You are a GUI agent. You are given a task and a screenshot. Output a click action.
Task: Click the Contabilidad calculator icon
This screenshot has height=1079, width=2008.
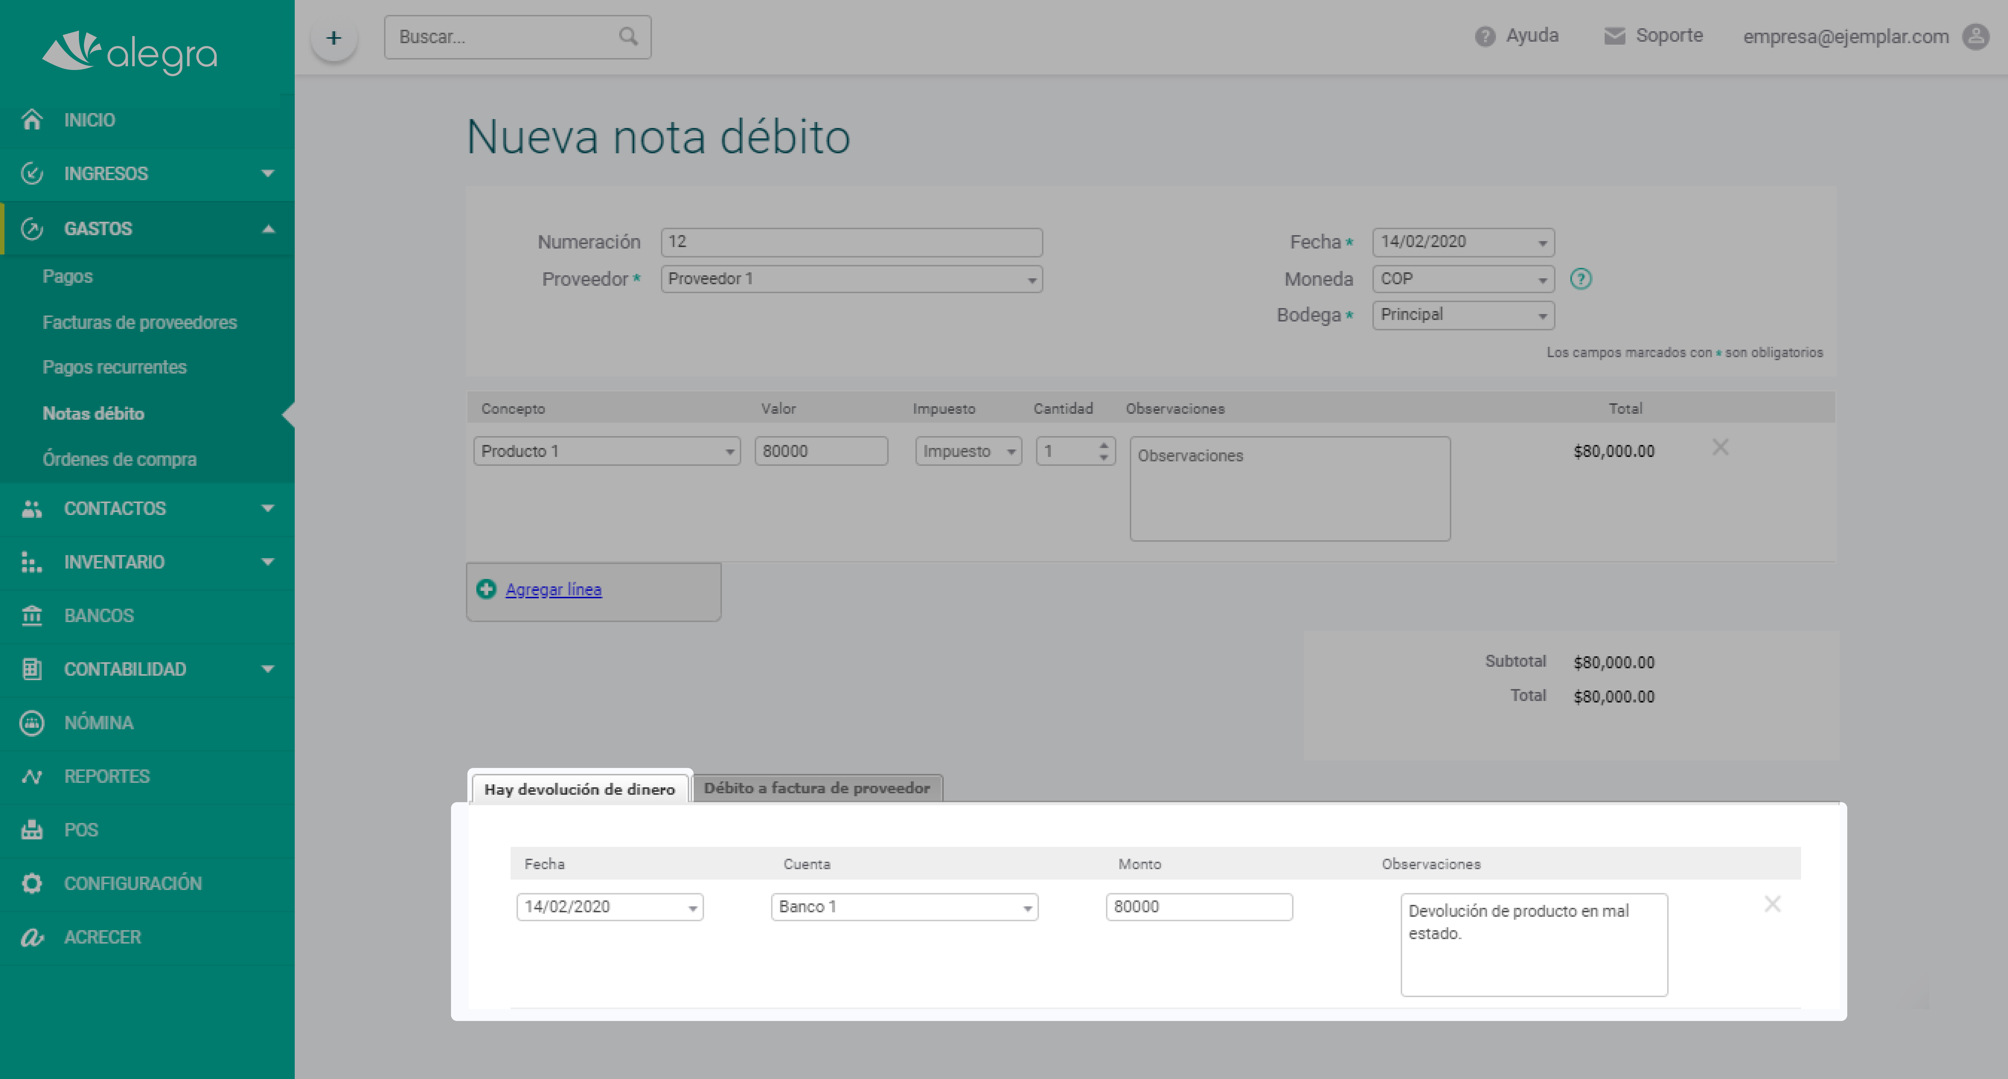pos(32,669)
